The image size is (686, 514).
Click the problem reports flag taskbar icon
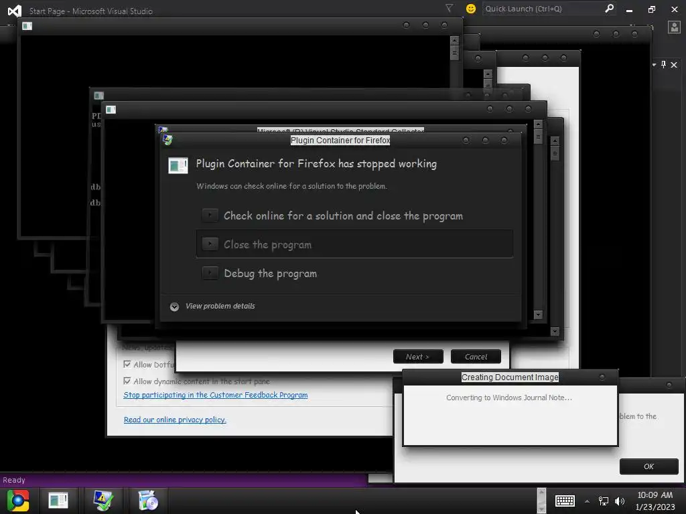click(x=103, y=501)
